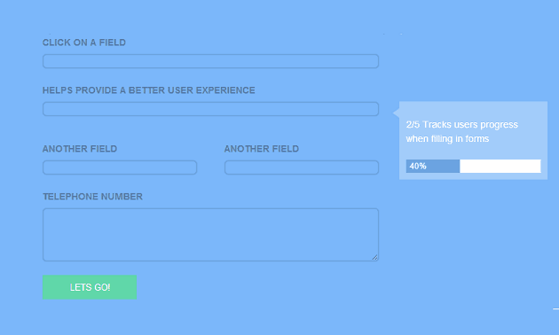Click the right 'Another Field' input box
Screen dimensions: 559x335
click(302, 167)
